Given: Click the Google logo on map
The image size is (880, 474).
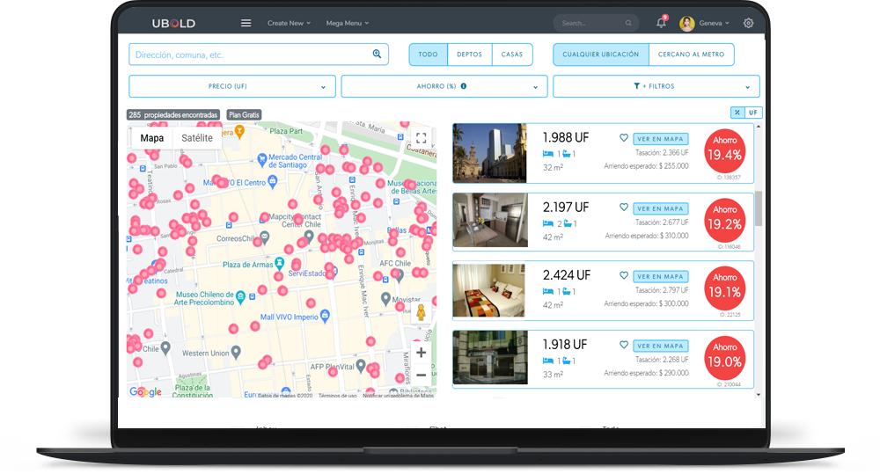Looking at the screenshot, I should coord(145,391).
